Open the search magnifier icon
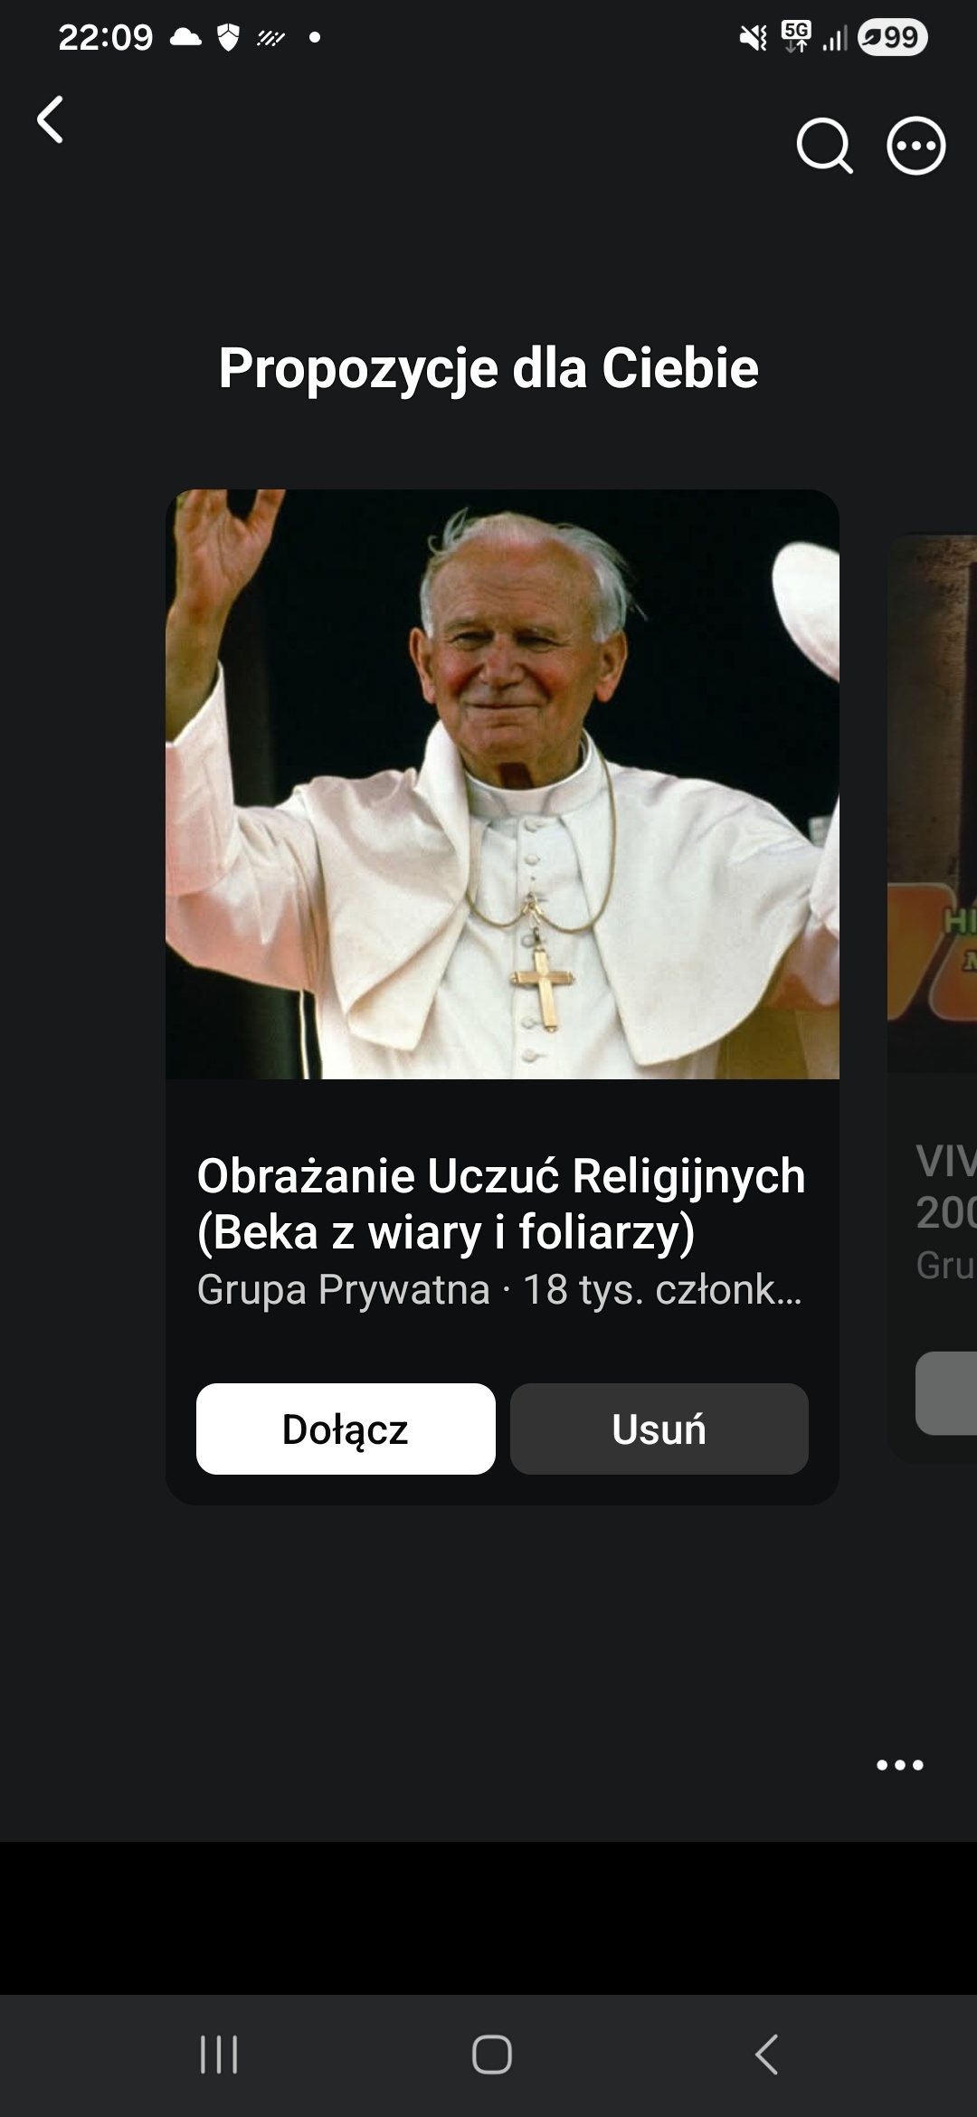Image resolution: width=977 pixels, height=2117 pixels. pyautogui.click(x=824, y=145)
